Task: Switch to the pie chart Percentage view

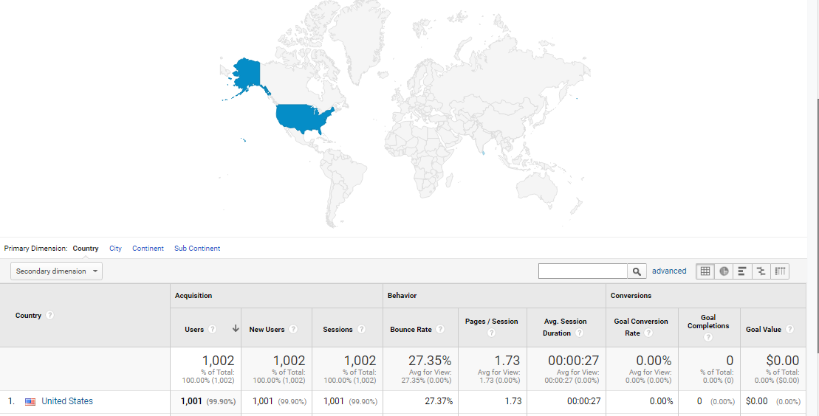Action: (724, 271)
